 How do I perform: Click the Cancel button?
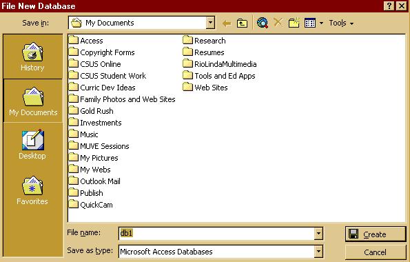tap(376, 252)
